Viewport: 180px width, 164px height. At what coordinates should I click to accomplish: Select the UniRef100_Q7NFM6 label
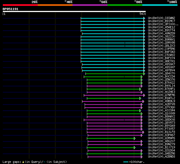[161, 95]
